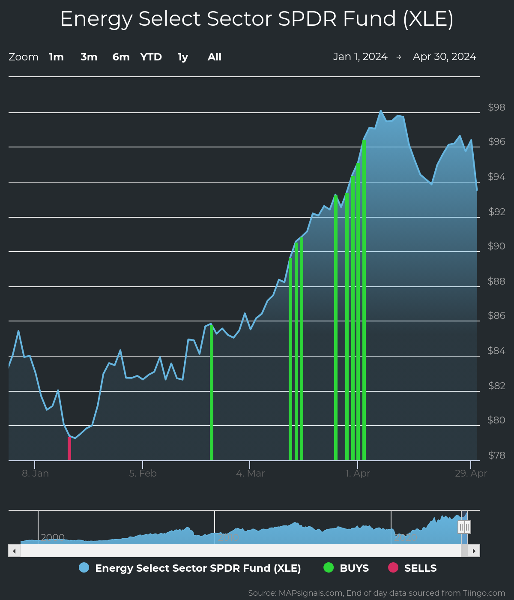Grab the left navigator range handle

click(461, 527)
